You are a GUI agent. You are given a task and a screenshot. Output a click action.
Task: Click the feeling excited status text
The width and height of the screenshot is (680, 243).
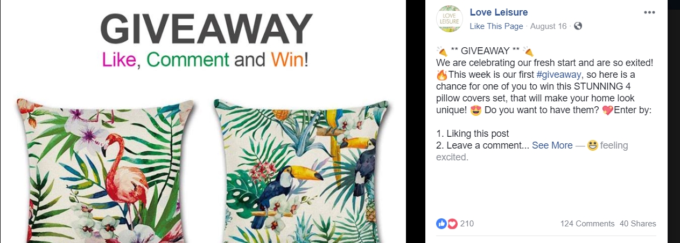tap(532, 151)
